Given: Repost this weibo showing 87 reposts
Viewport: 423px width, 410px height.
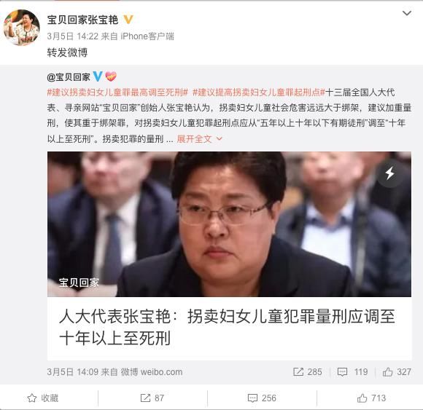Looking at the screenshot, I should click(152, 398).
